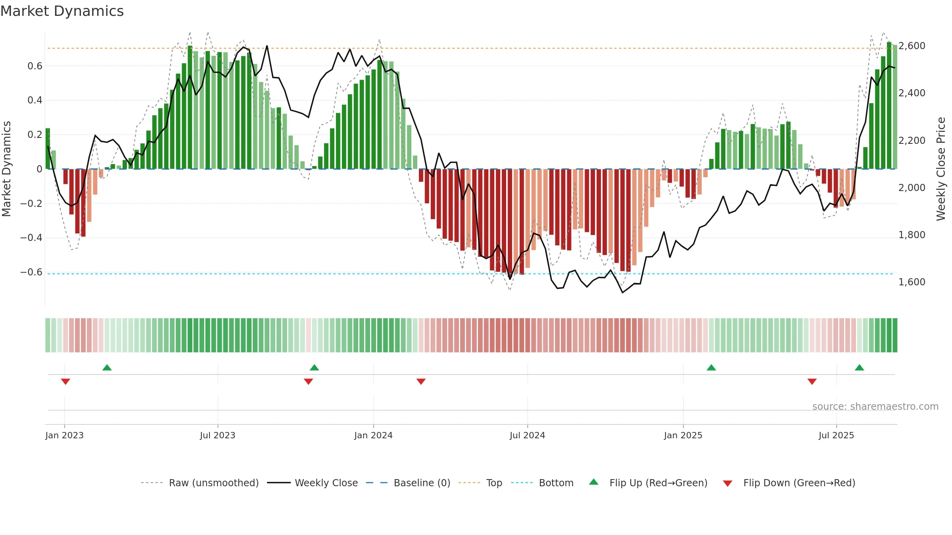Click 2,200 right axis price label
Screen dimensions: 952x535
[912, 140]
